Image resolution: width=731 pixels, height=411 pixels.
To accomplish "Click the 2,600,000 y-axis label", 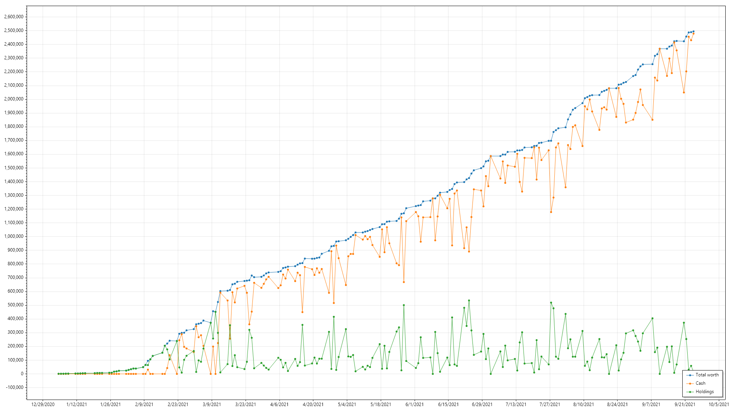I will point(14,17).
